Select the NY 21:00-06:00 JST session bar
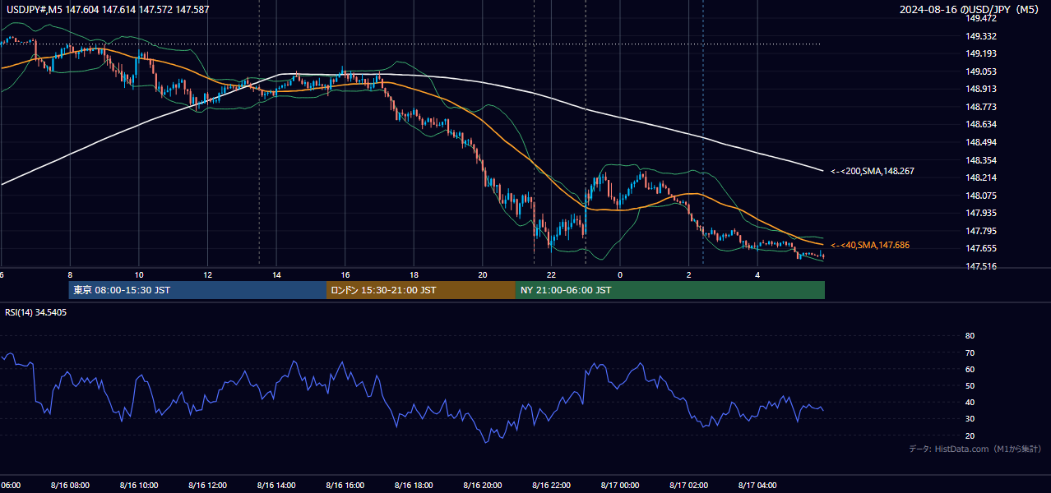Screen dimensions: 1051x493 670,290
